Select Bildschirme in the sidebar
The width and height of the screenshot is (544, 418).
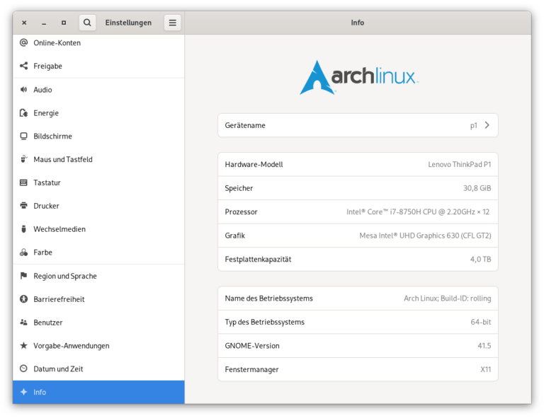click(98, 136)
